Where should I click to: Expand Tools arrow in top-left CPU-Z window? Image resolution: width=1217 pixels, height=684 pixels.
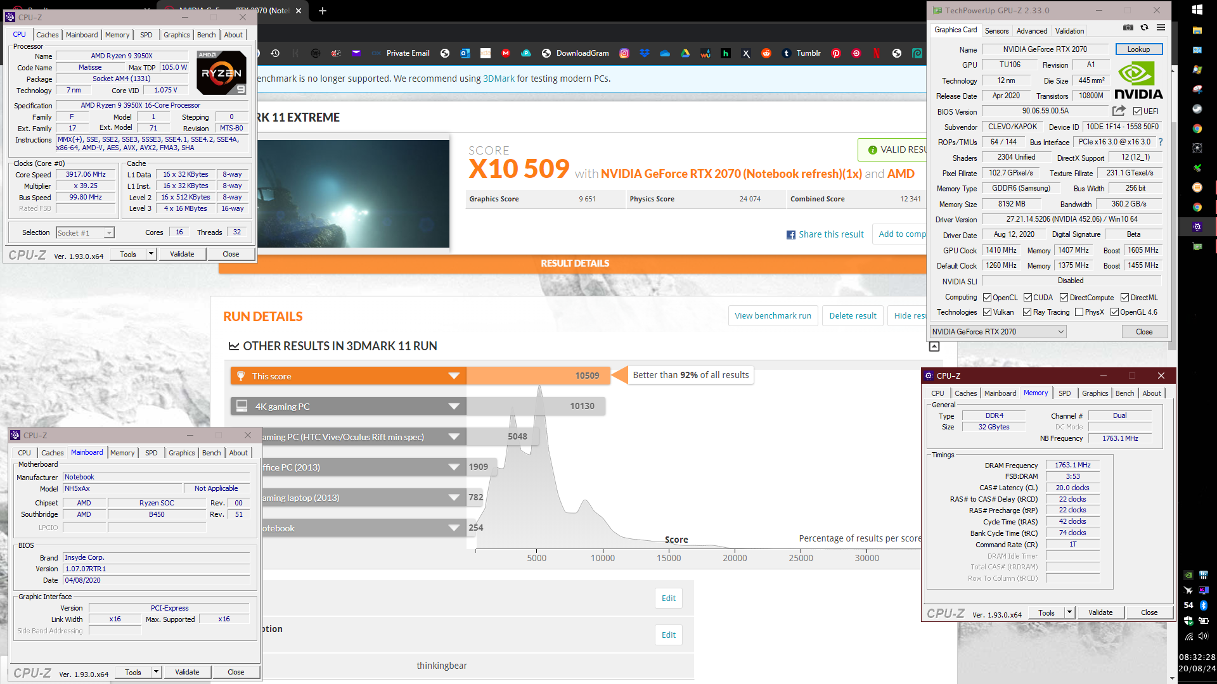click(x=151, y=254)
